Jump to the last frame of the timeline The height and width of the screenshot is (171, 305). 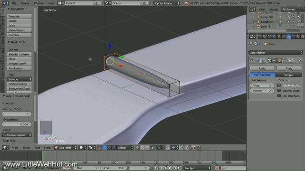coord(180,168)
